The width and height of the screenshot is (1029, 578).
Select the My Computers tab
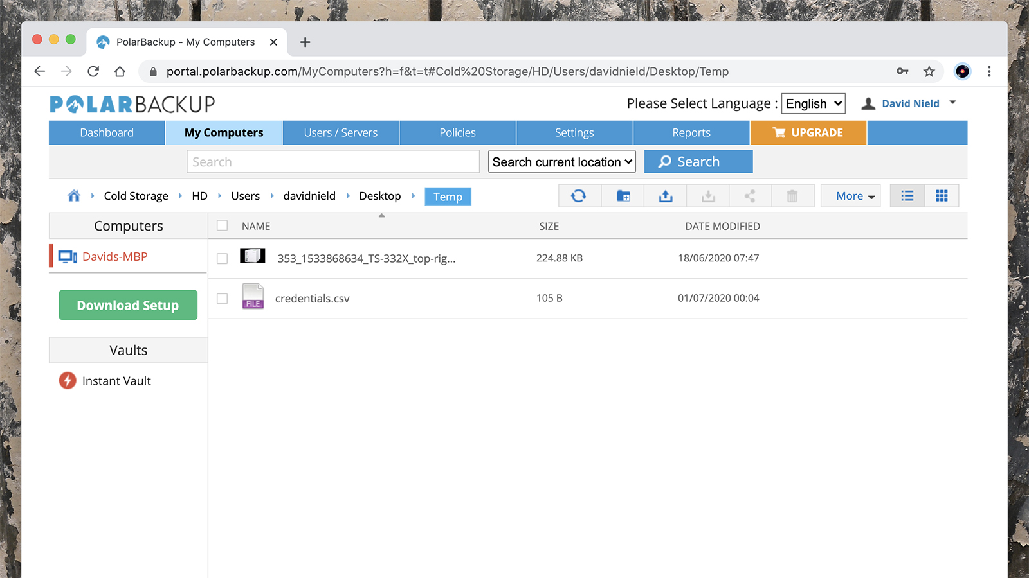[224, 132]
